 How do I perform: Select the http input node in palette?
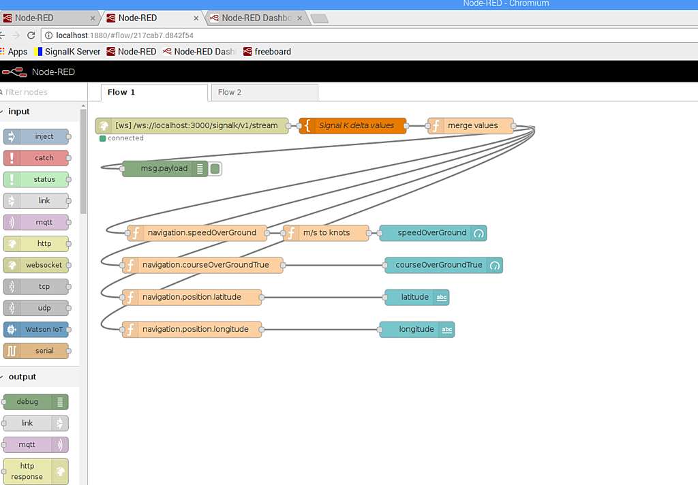36,243
